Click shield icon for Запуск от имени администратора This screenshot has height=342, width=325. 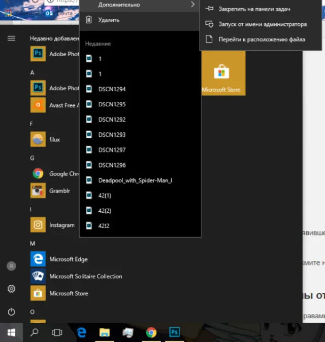(209, 24)
